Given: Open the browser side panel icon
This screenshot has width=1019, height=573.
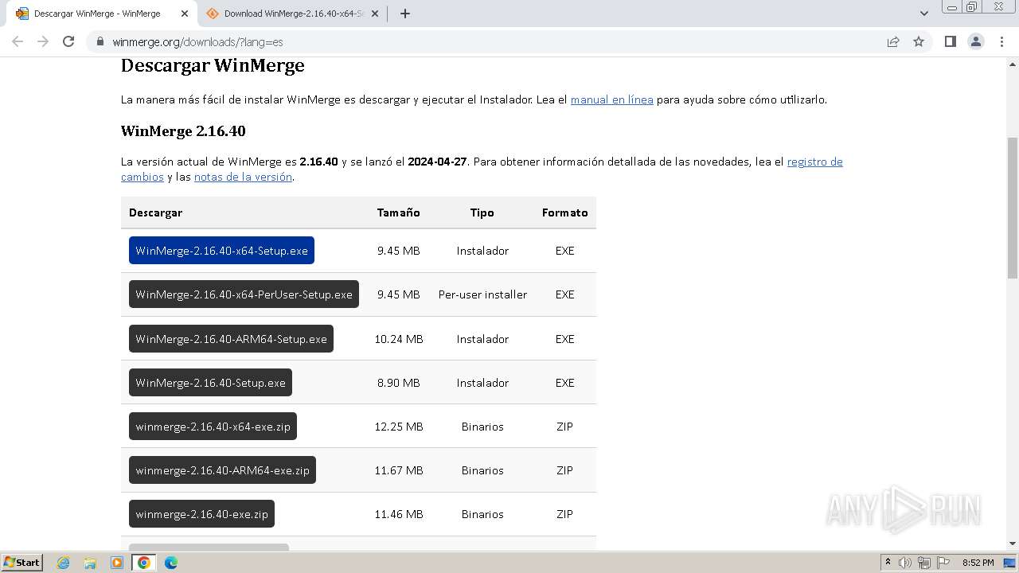Looking at the screenshot, I should click(x=950, y=41).
